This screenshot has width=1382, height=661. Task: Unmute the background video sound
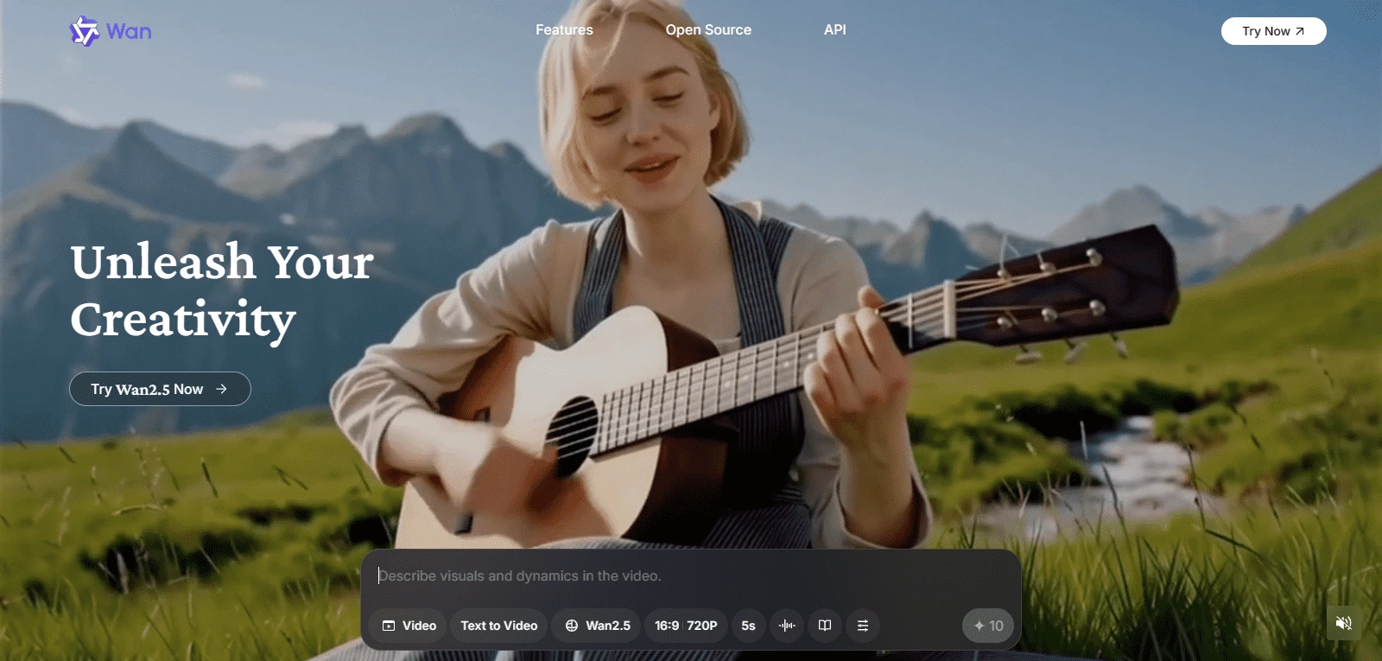click(x=1343, y=624)
